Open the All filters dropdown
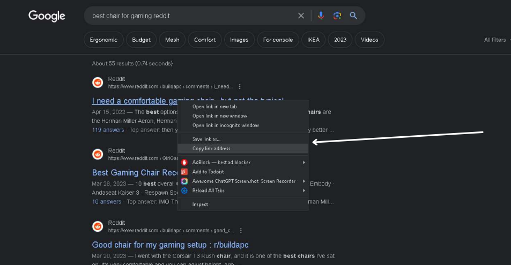 [x=497, y=40]
